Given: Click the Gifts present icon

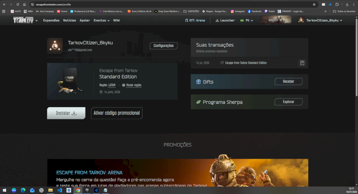Looking at the screenshot, I should (x=198, y=82).
